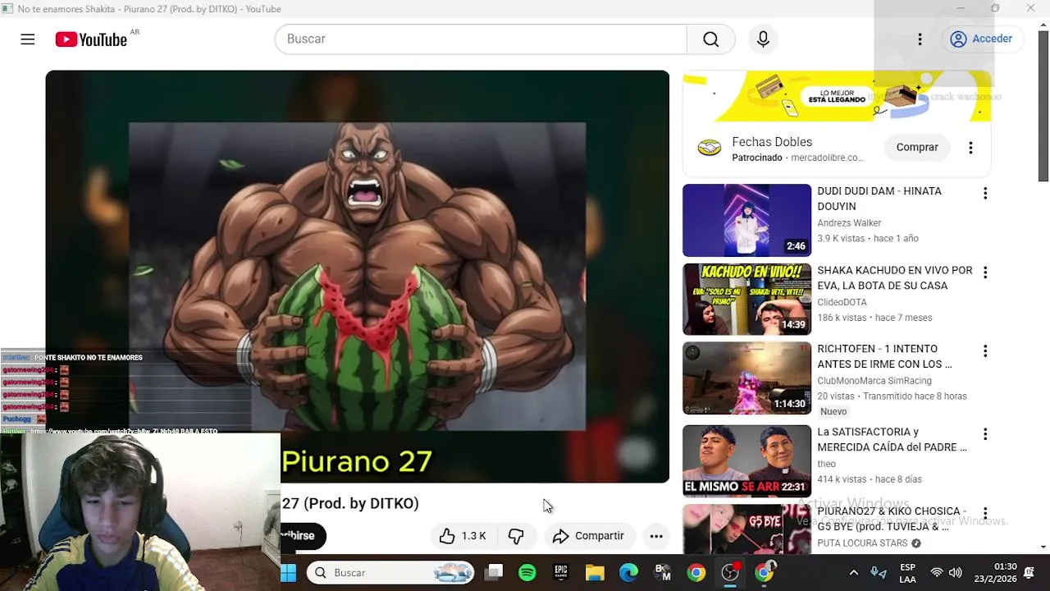The width and height of the screenshot is (1050, 591).
Task: Visit the theo channel link
Action: (x=826, y=464)
